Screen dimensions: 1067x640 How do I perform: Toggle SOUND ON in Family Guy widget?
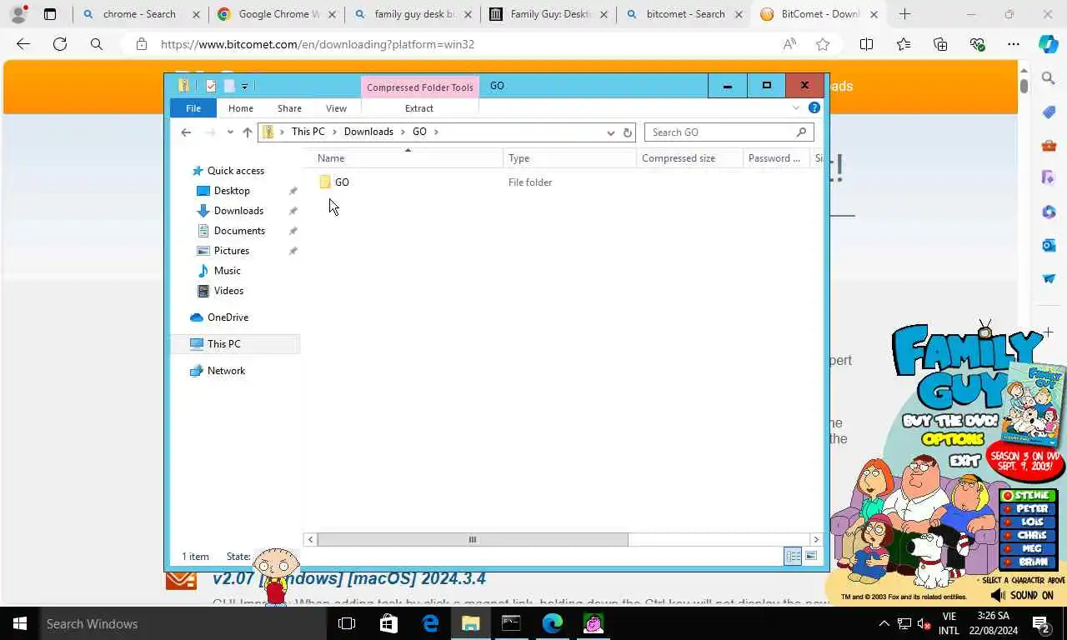point(1022,595)
